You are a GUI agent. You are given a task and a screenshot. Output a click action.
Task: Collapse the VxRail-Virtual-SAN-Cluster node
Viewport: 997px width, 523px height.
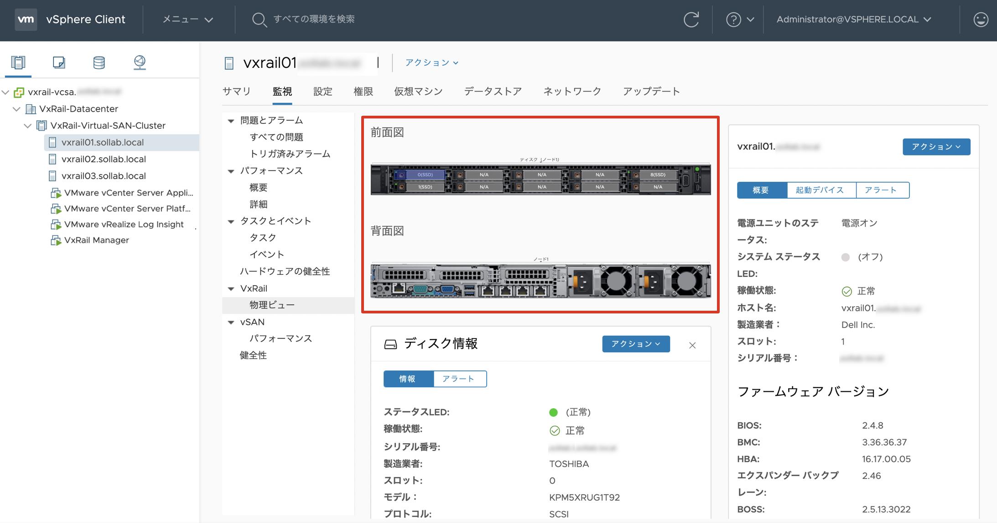[x=27, y=125]
